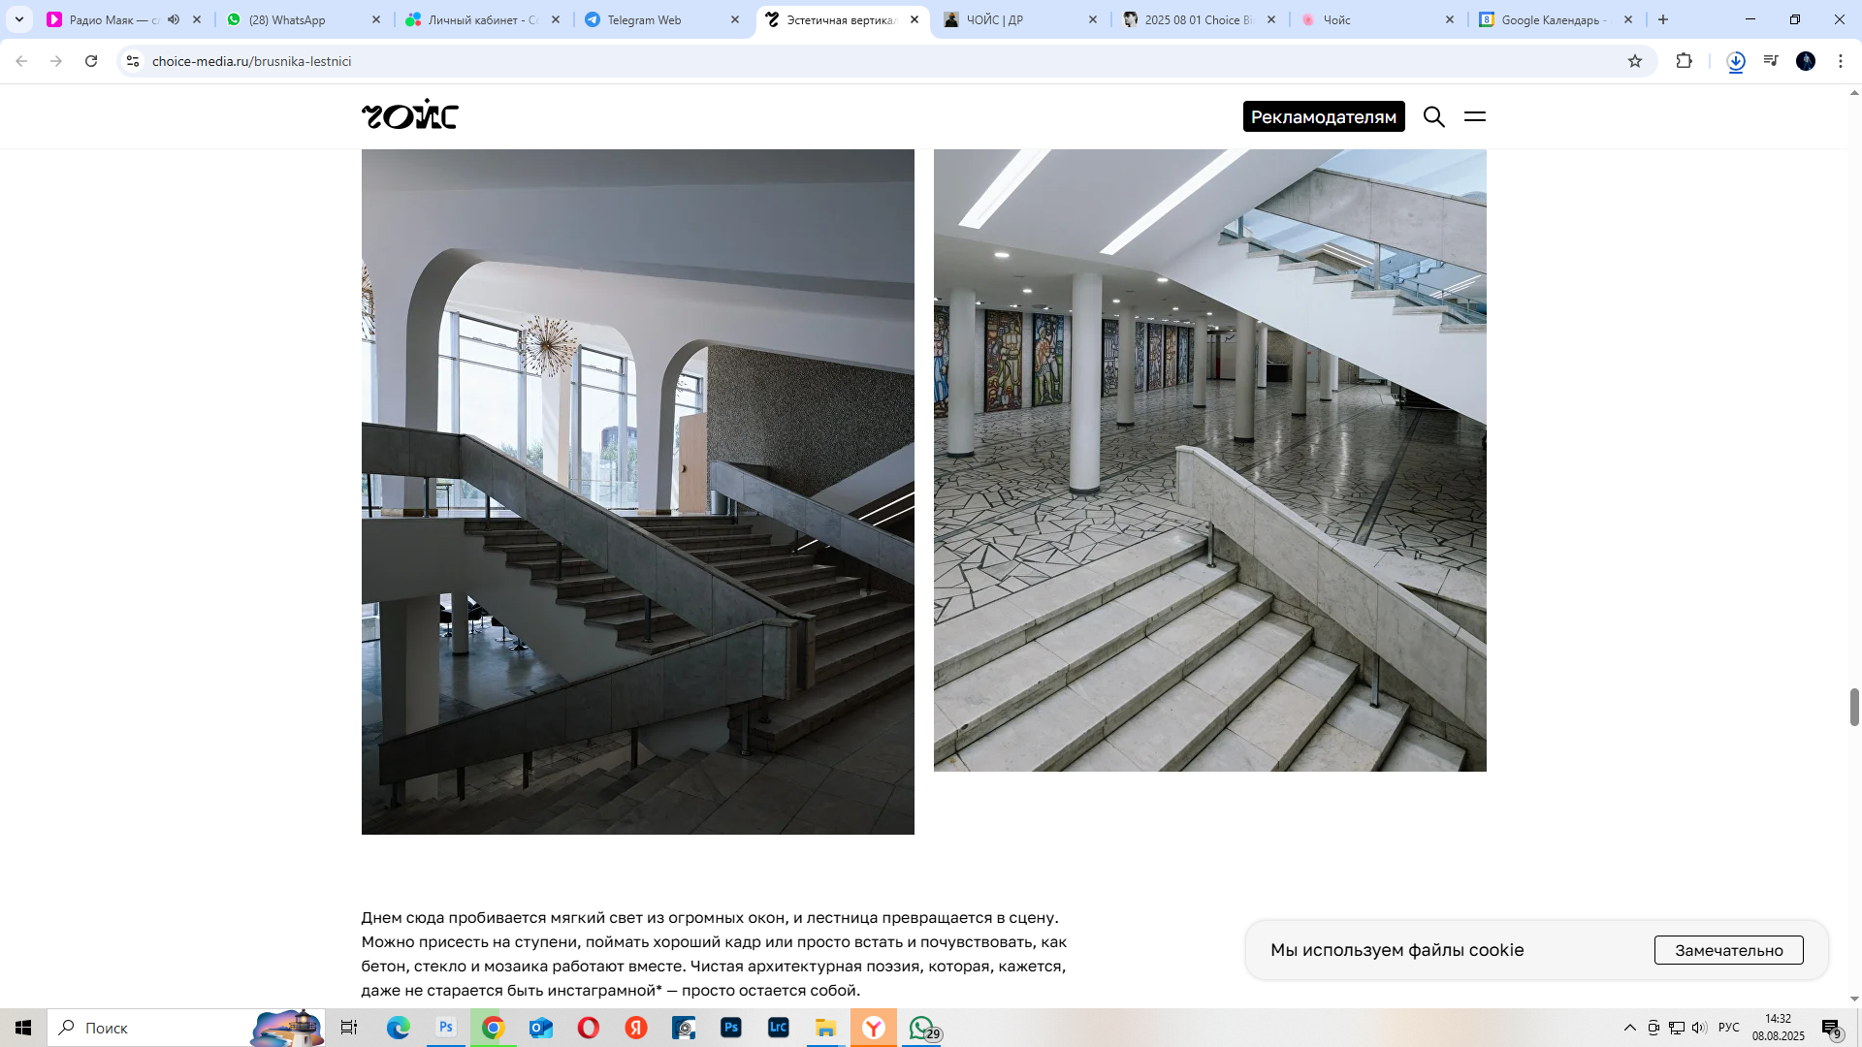Viewport: 1862px width, 1047px height.
Task: Expand the tab search dropdown arrow
Action: click(x=18, y=19)
